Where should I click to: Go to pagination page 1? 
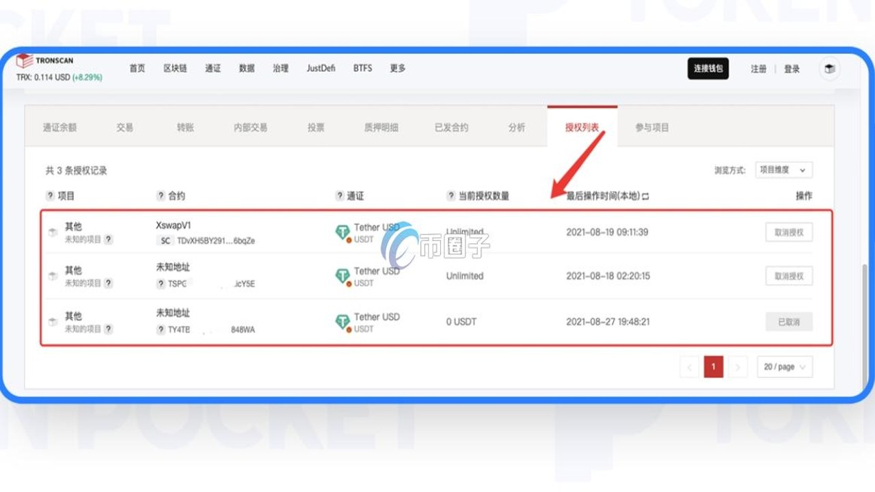pos(713,367)
